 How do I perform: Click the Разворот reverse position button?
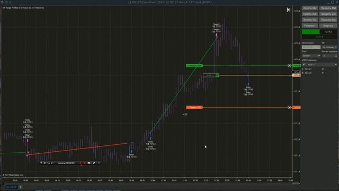tap(310, 25)
